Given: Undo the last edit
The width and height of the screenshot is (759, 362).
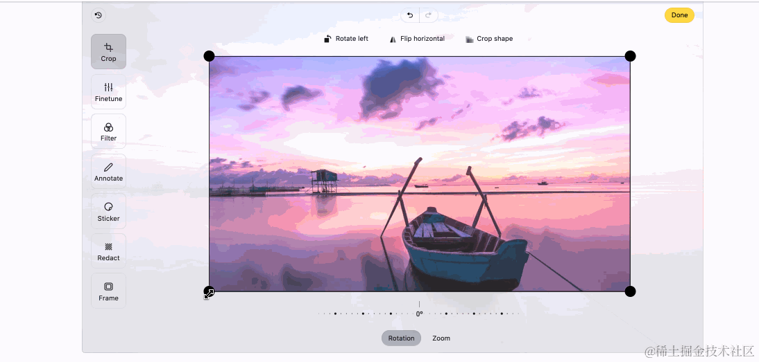Looking at the screenshot, I should (x=410, y=15).
